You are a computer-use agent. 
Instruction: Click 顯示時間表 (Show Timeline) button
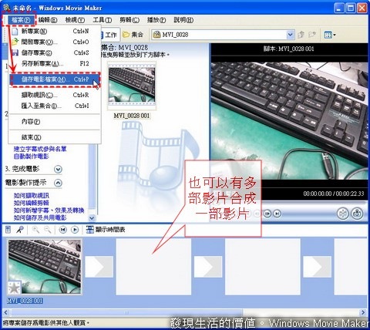click(106, 230)
